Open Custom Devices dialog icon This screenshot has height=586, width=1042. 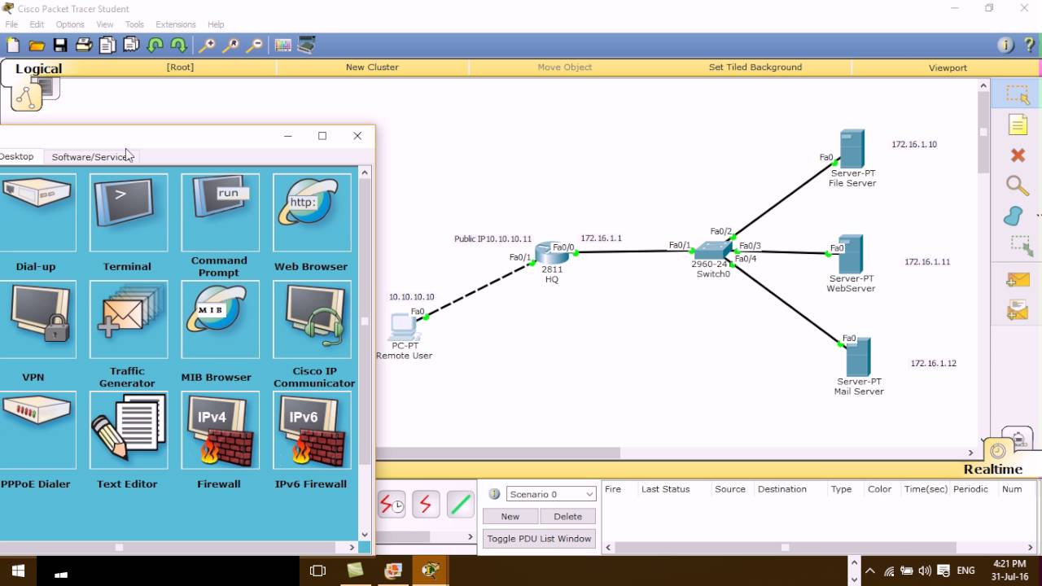tap(307, 45)
